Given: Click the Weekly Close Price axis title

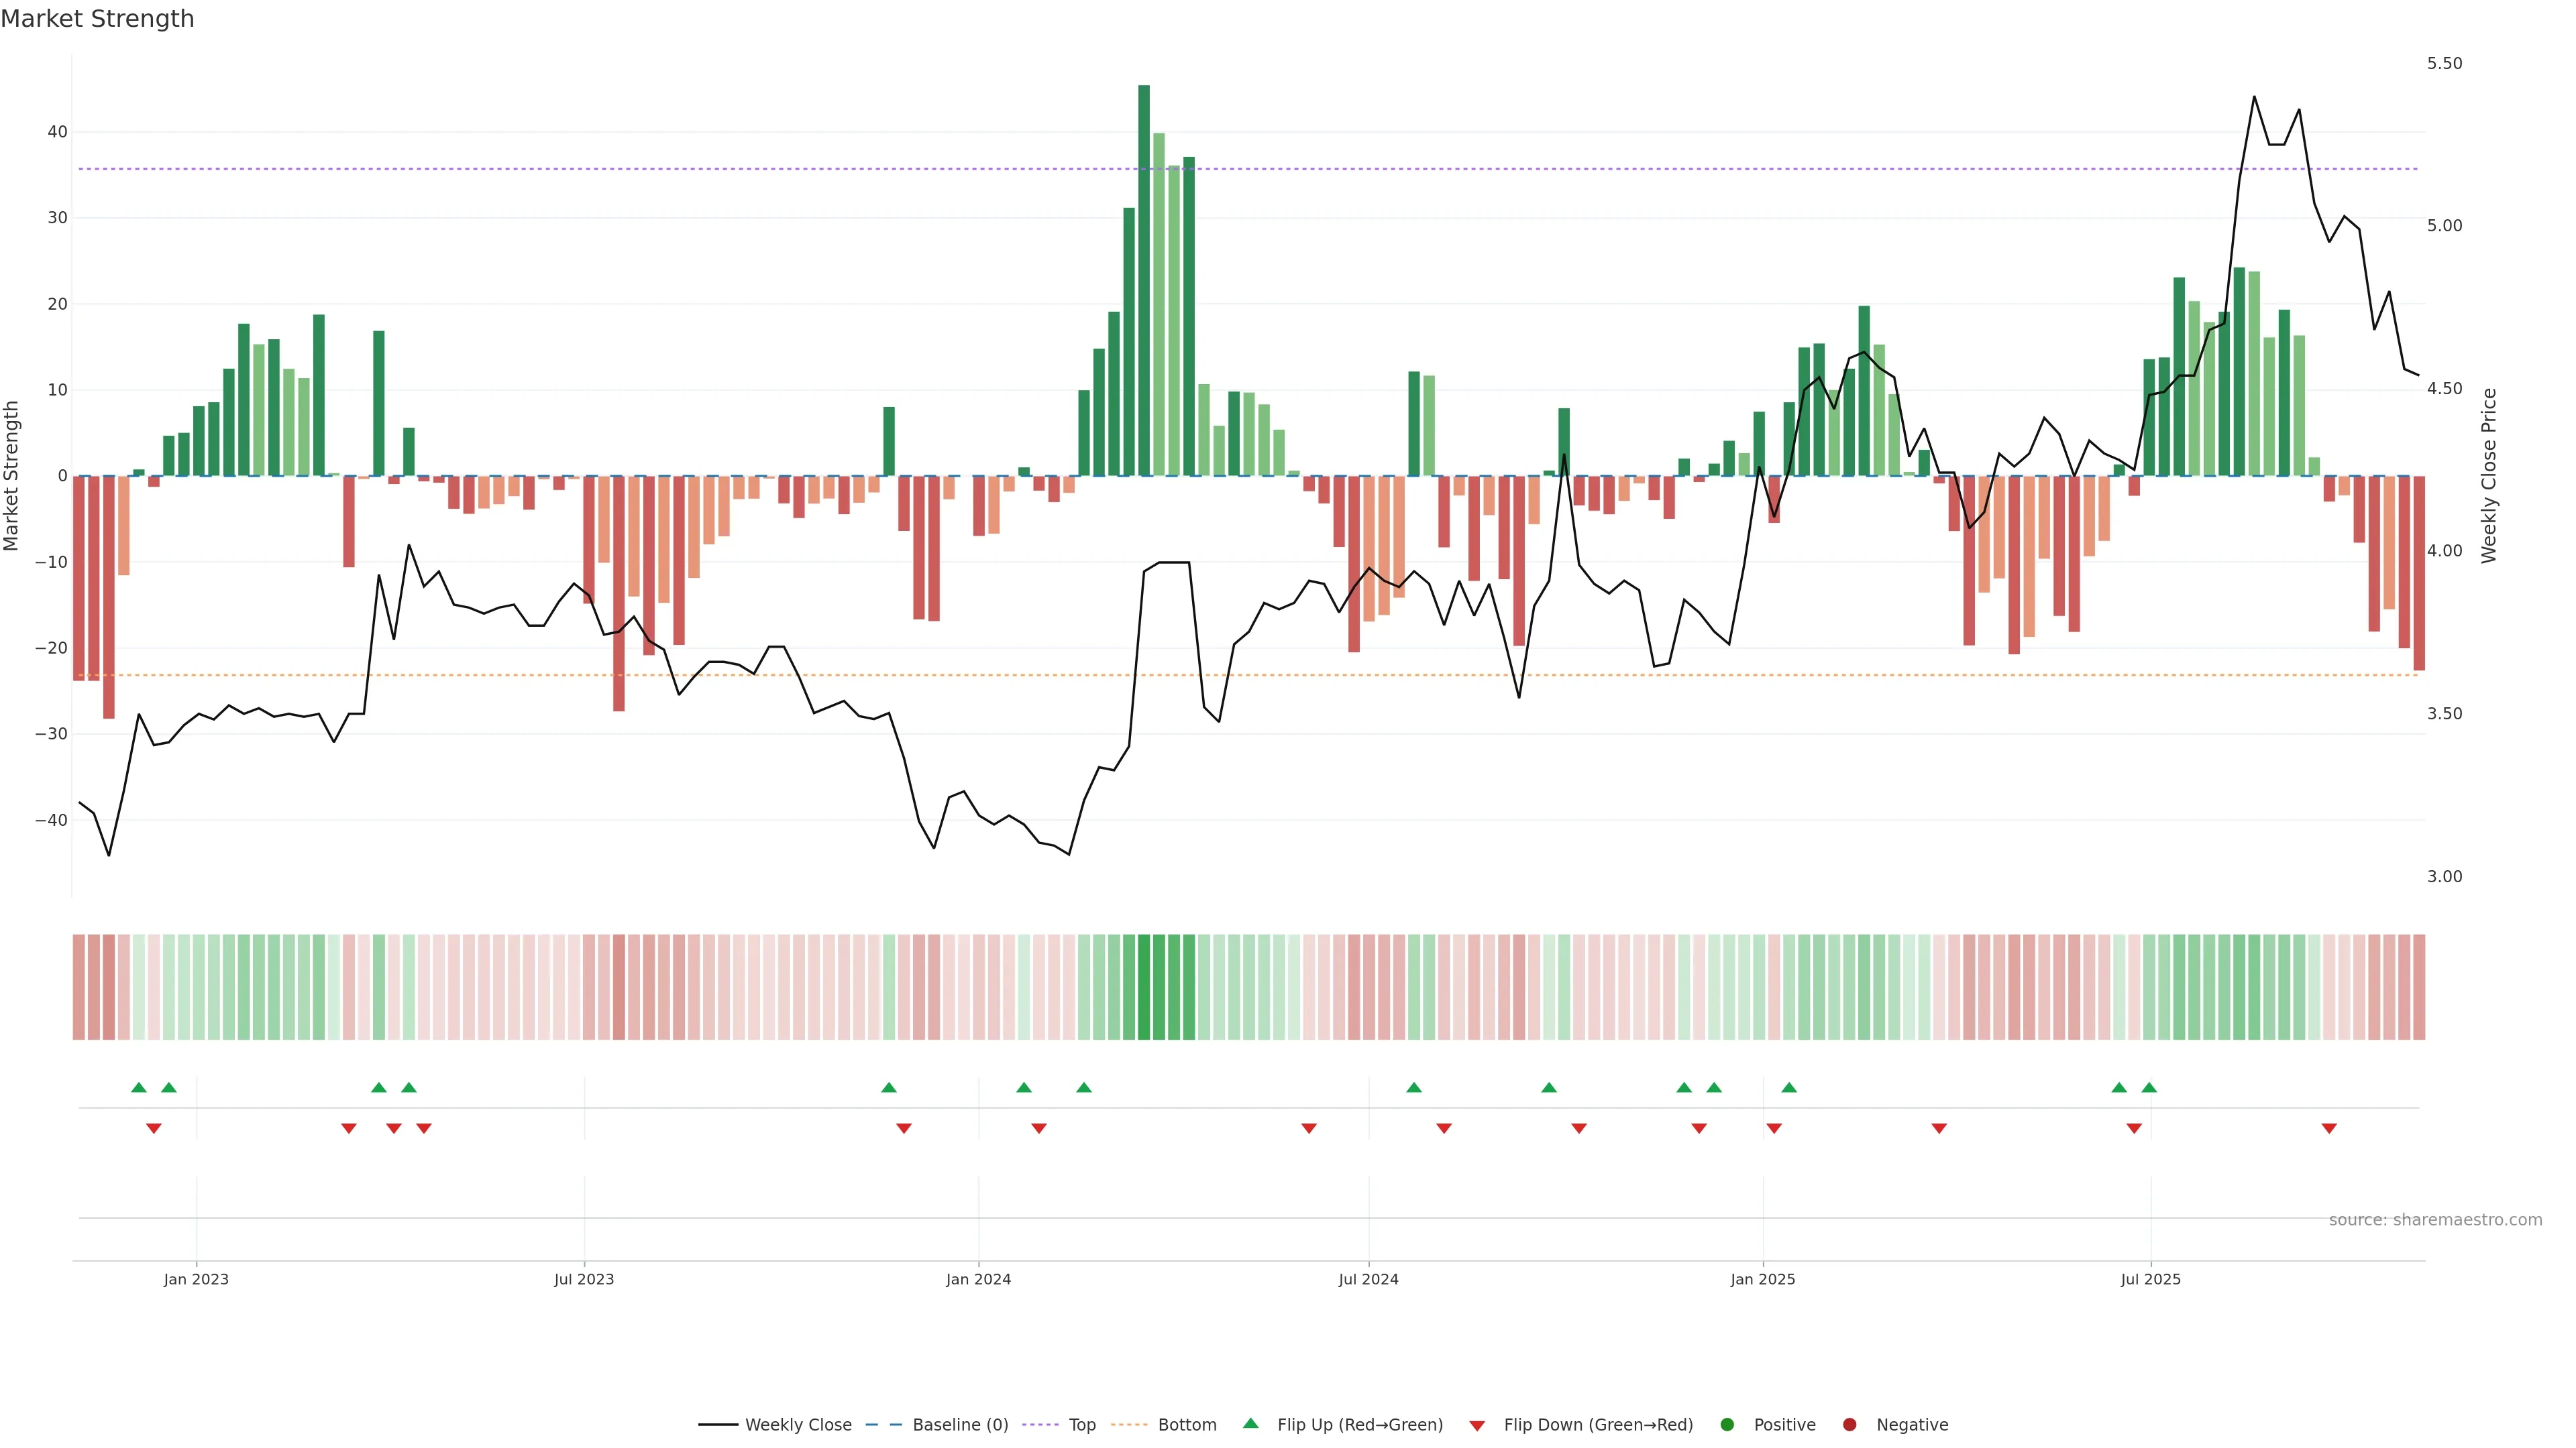Looking at the screenshot, I should pos(2489,476).
